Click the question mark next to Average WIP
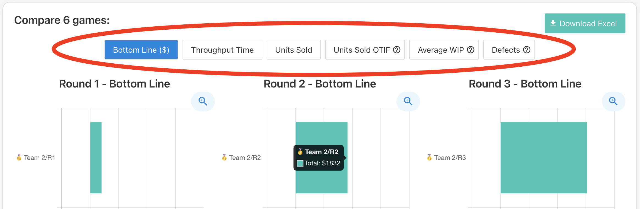The image size is (640, 209). pos(471,50)
